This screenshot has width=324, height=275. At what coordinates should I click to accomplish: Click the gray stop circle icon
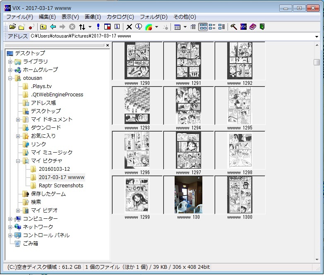pos(72,27)
